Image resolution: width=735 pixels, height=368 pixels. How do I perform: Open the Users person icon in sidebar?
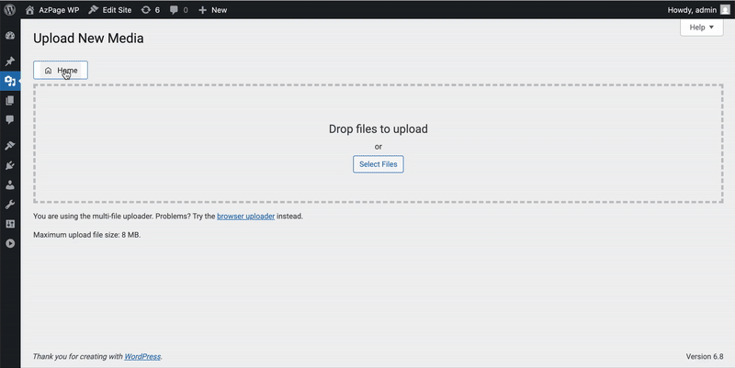click(10, 185)
